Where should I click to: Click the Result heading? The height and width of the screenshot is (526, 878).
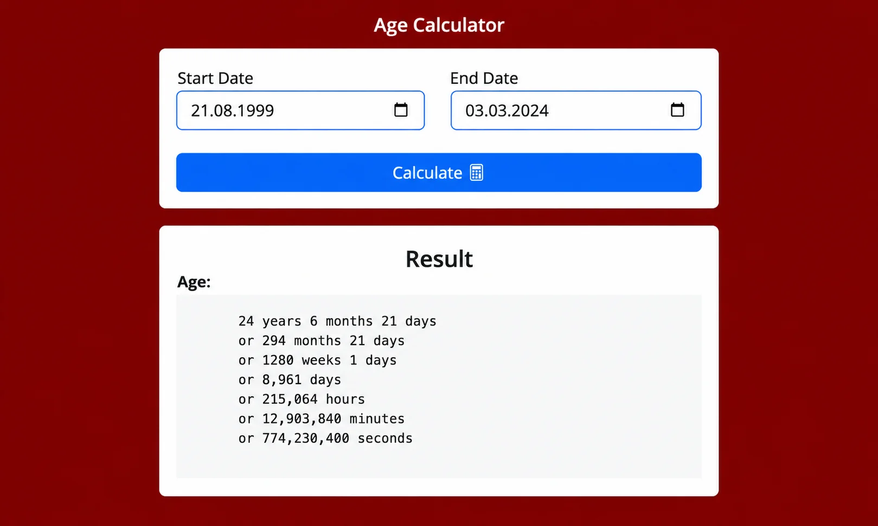click(439, 259)
